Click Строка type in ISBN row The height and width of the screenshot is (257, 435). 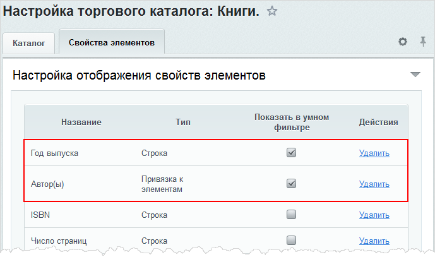pyautogui.click(x=154, y=215)
